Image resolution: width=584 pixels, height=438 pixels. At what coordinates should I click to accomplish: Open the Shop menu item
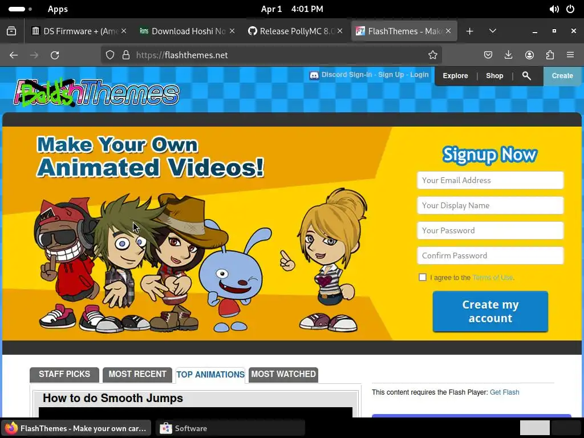[494, 76]
